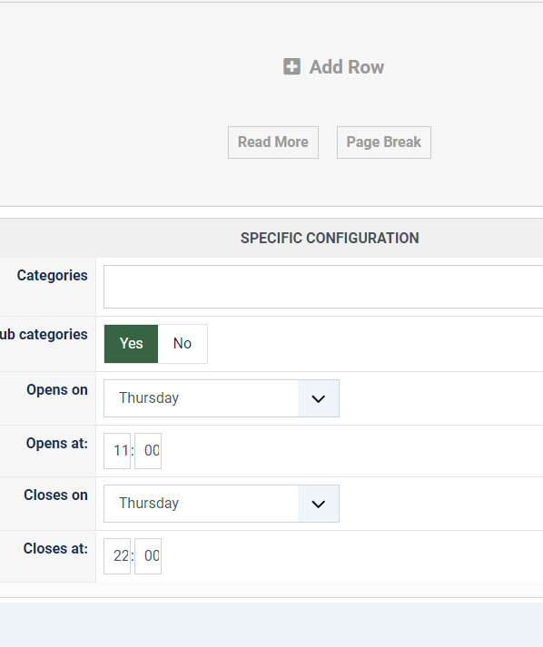Click the chevron arrow of Opens on
This screenshot has height=647, width=543.
(318, 398)
